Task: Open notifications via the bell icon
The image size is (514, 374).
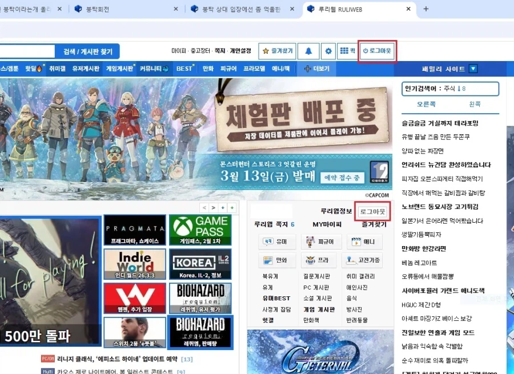Action: (x=308, y=51)
